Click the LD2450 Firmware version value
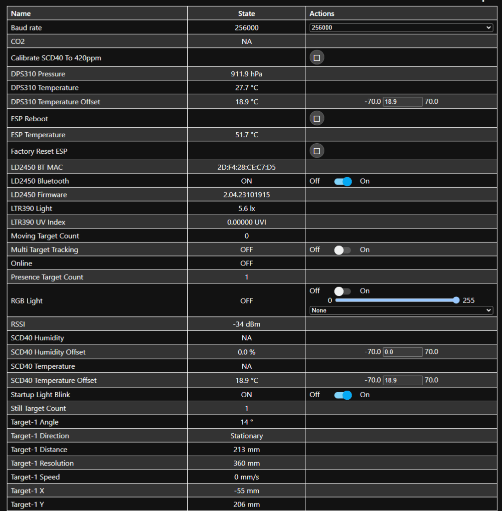The image size is (502, 511). (x=246, y=195)
